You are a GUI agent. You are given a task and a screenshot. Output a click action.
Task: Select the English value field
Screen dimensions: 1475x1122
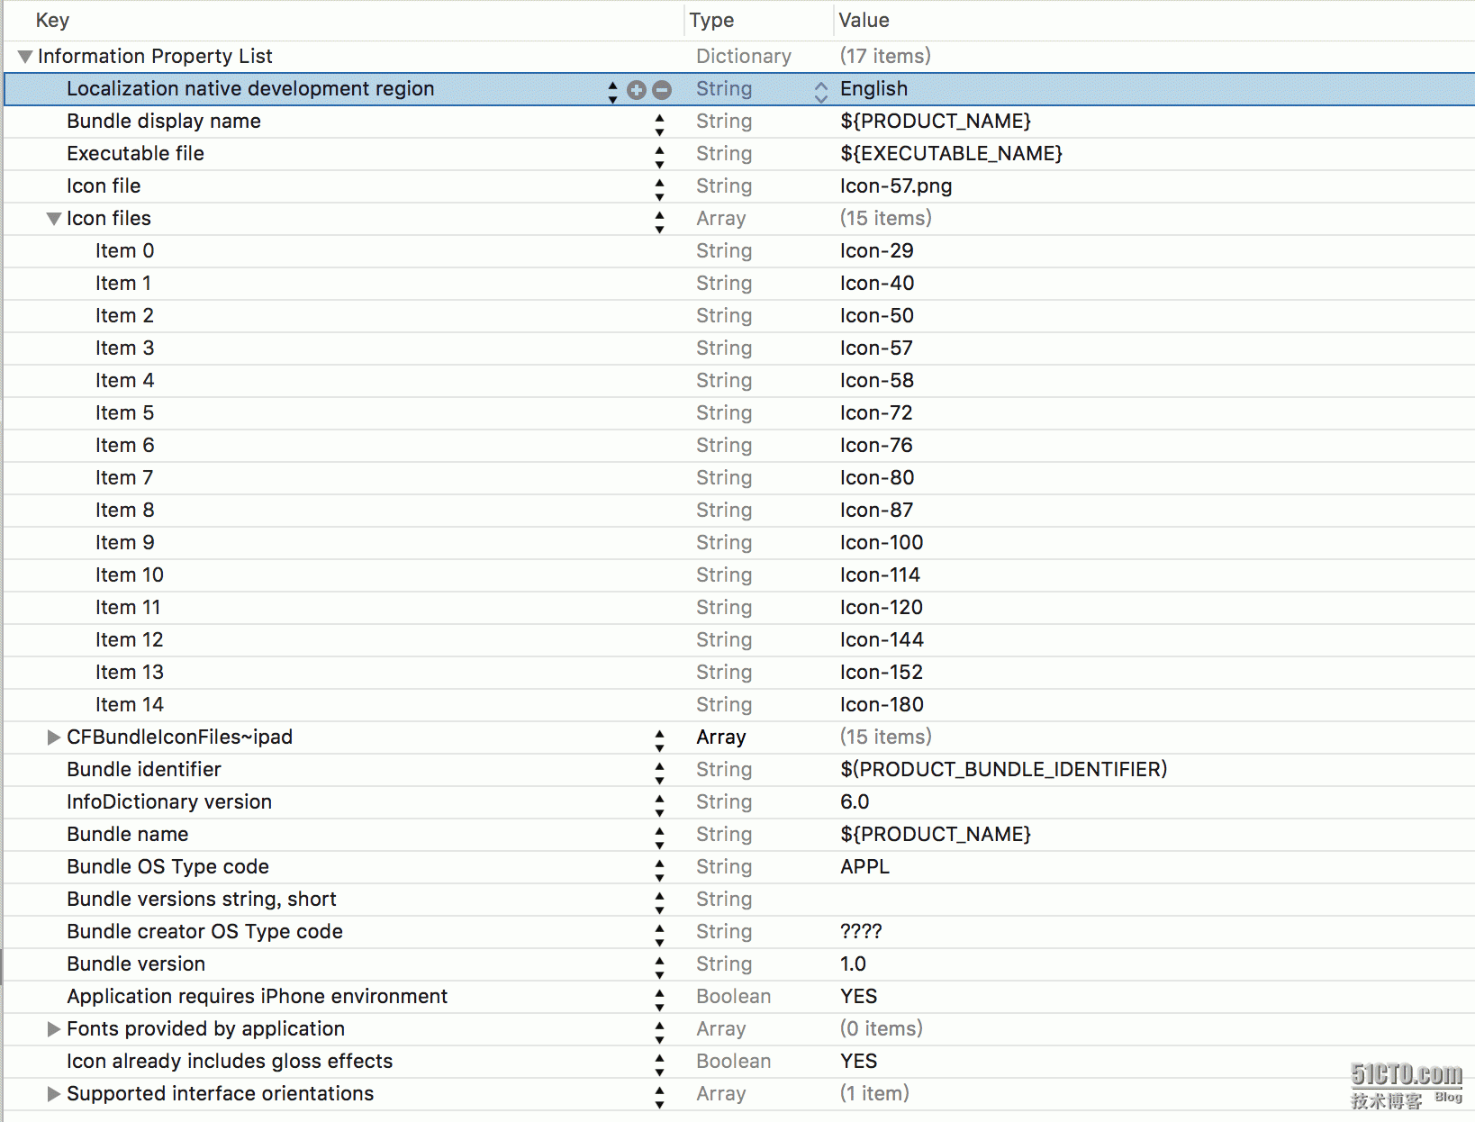tap(873, 88)
